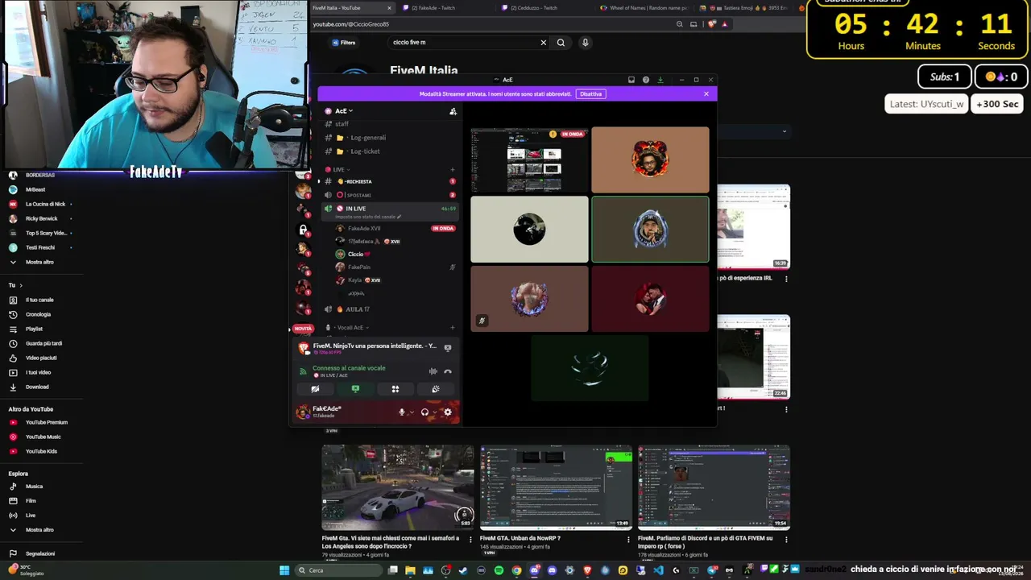This screenshot has height=580, width=1031.
Task: Open the soundboard in Discord voice panel
Action: click(436, 389)
